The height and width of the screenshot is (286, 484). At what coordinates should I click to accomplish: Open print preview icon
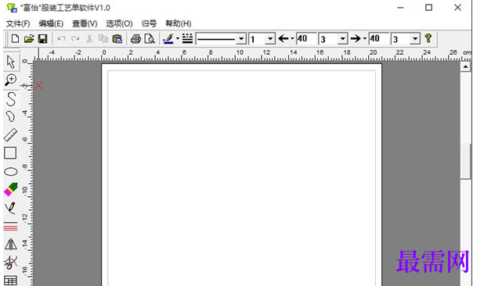(x=150, y=39)
